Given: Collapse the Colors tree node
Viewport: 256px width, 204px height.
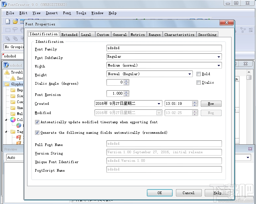Looking at the screenshot, I should click(x=6, y=120).
